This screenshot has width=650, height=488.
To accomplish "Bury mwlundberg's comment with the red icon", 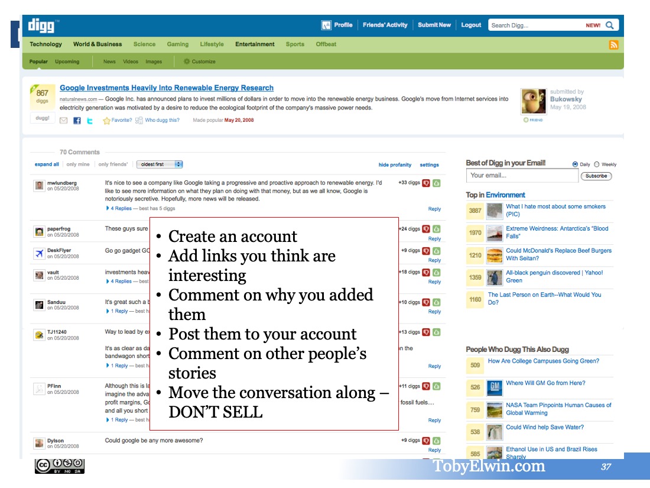I will click(x=425, y=183).
